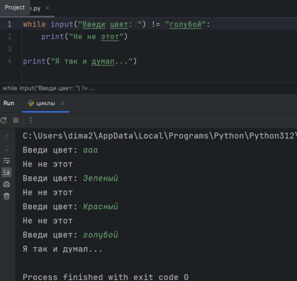Viewport: 297px width, 281px height.
Task: Jump up the stack trace arrow
Action: click(x=6, y=136)
